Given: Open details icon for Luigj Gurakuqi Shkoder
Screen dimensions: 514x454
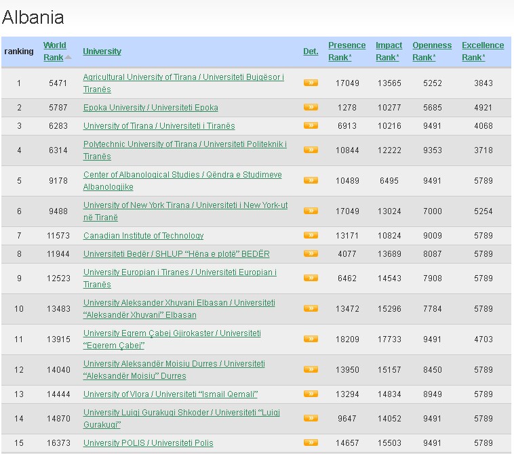Looking at the screenshot, I should click(x=311, y=418).
